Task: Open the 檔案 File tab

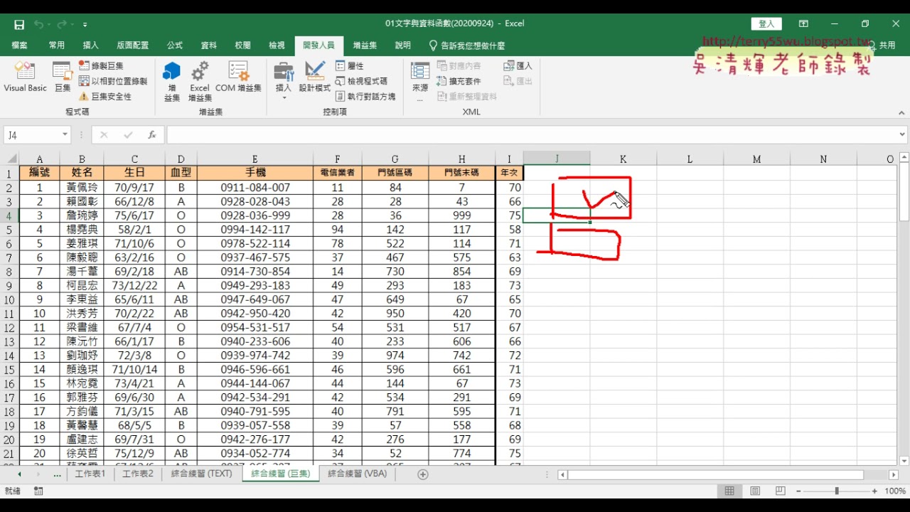Action: 20,46
